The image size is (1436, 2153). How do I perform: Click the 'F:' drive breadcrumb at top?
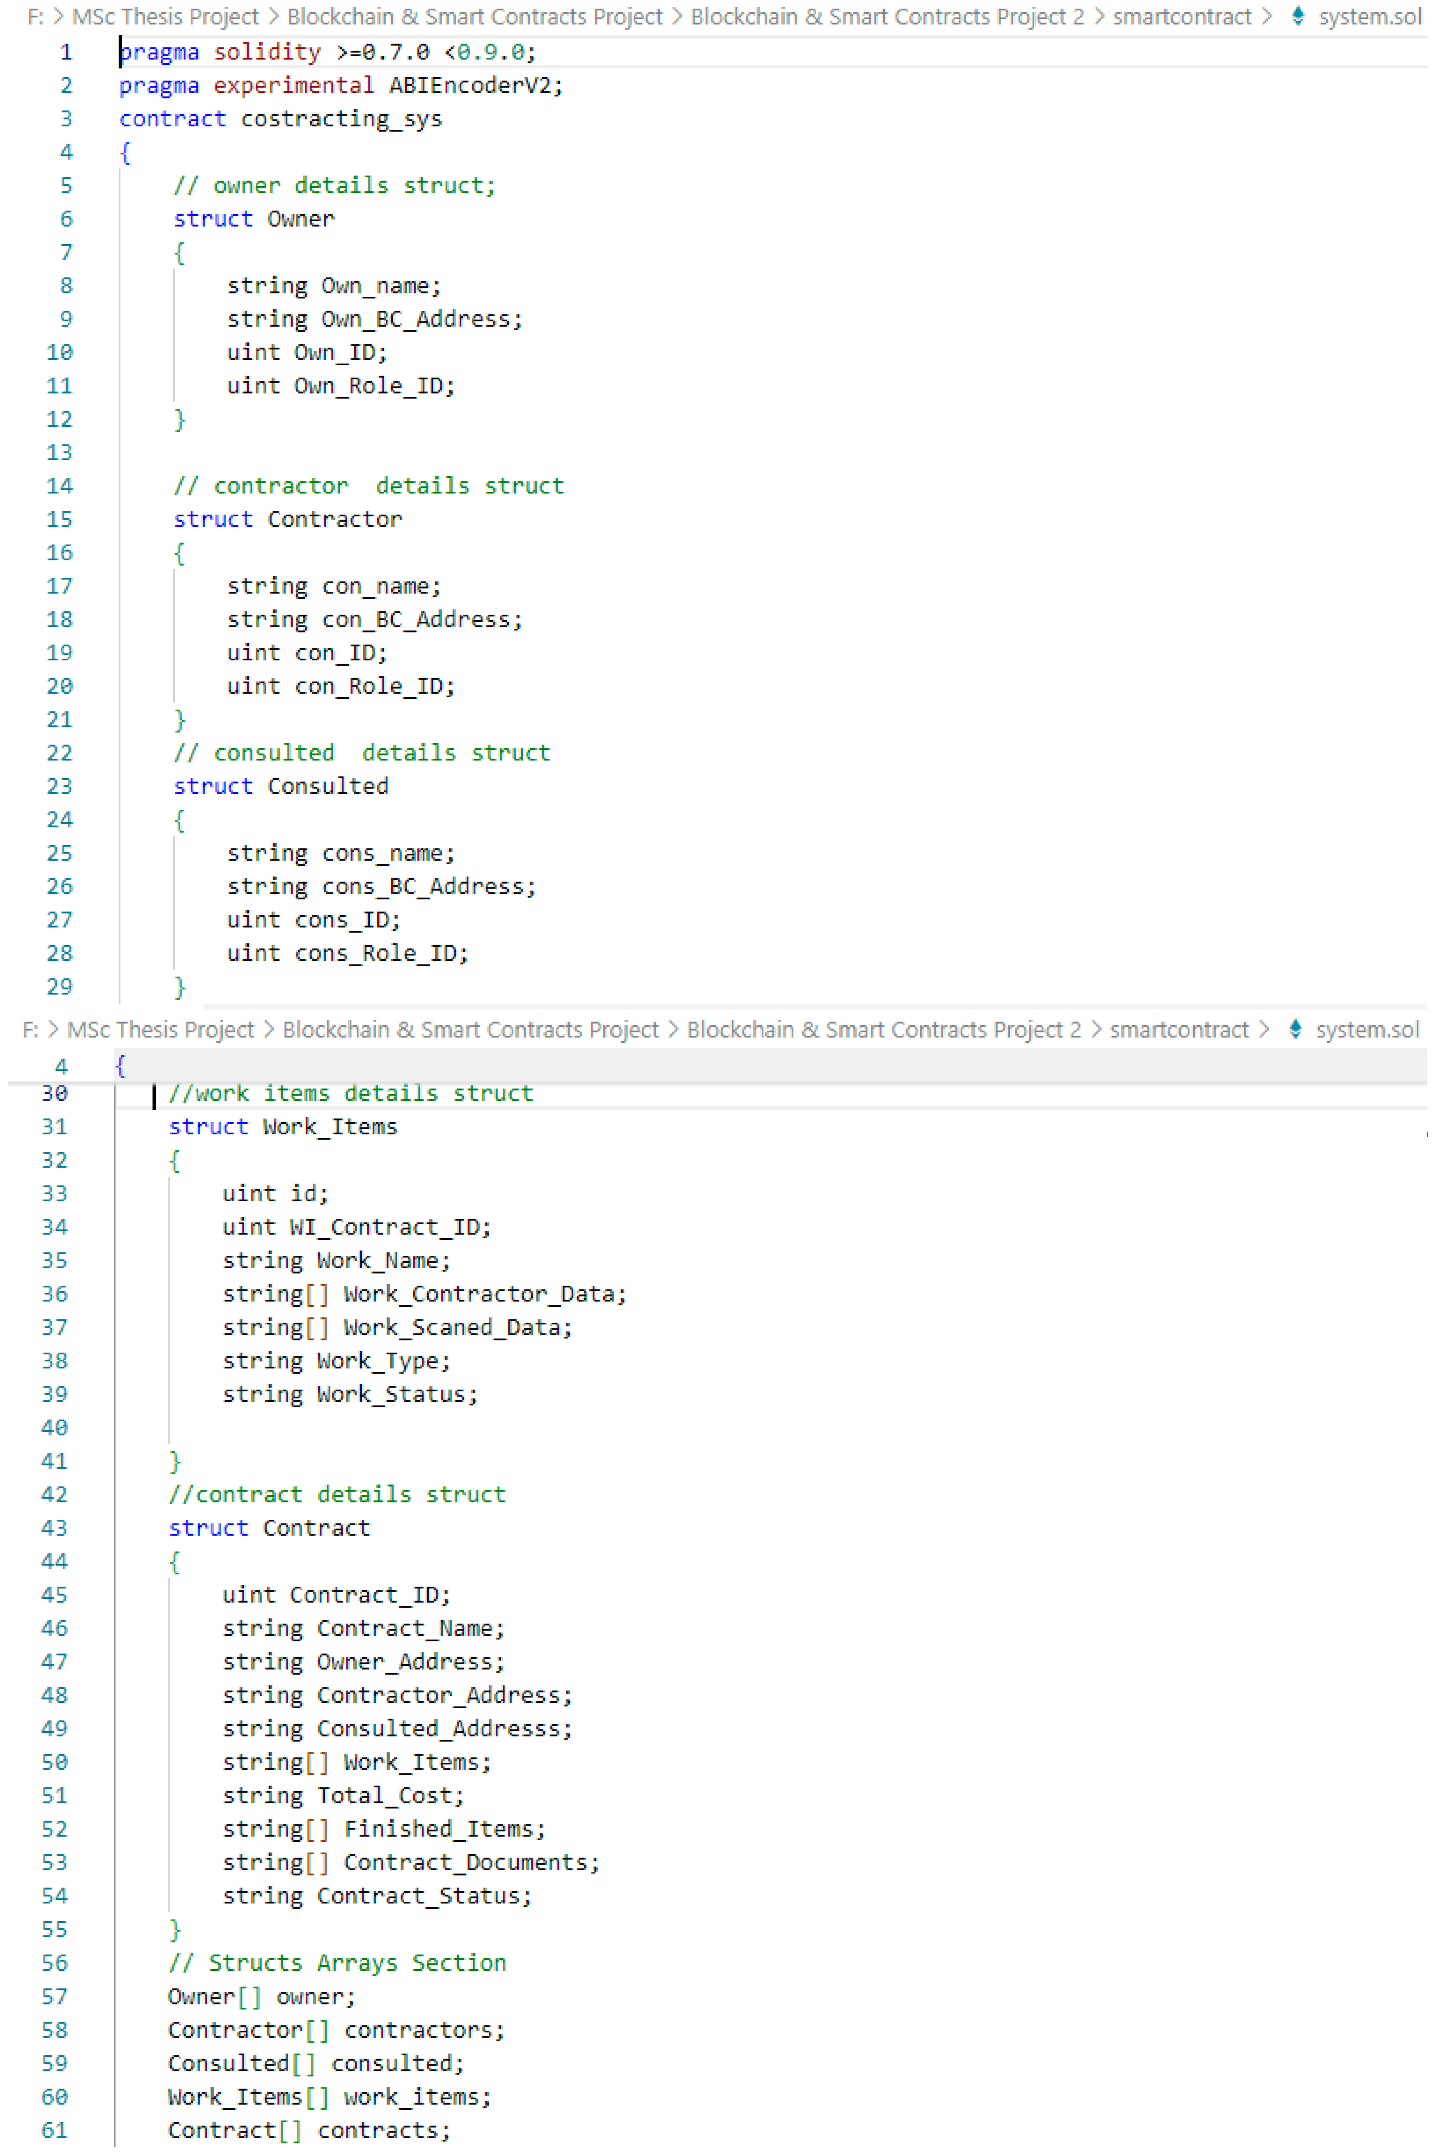(35, 16)
